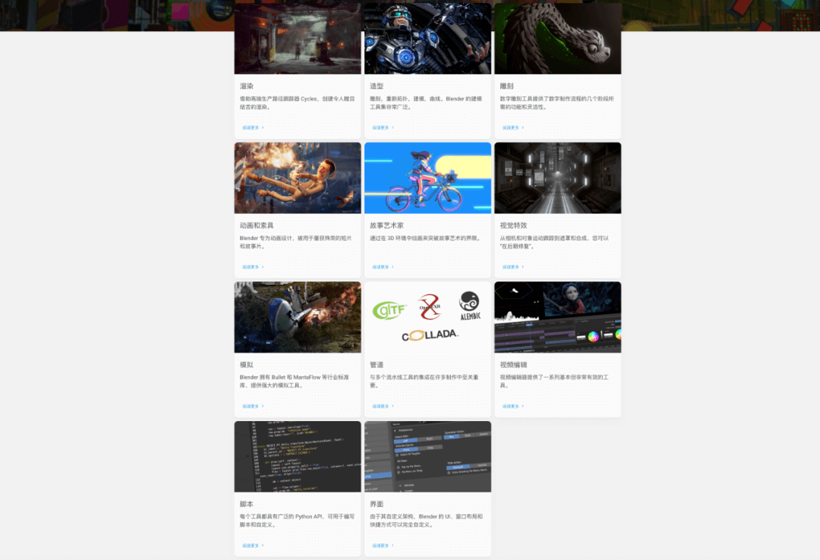Click the 视频编辑 heading
The image size is (820, 560).
pyautogui.click(x=513, y=365)
